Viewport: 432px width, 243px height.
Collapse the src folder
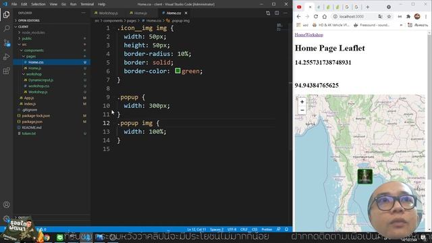pyautogui.click(x=24, y=45)
